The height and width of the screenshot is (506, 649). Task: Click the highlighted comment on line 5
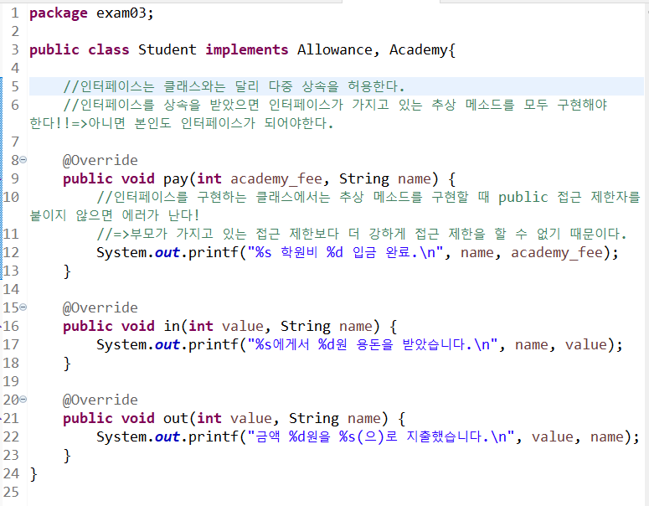[234, 86]
